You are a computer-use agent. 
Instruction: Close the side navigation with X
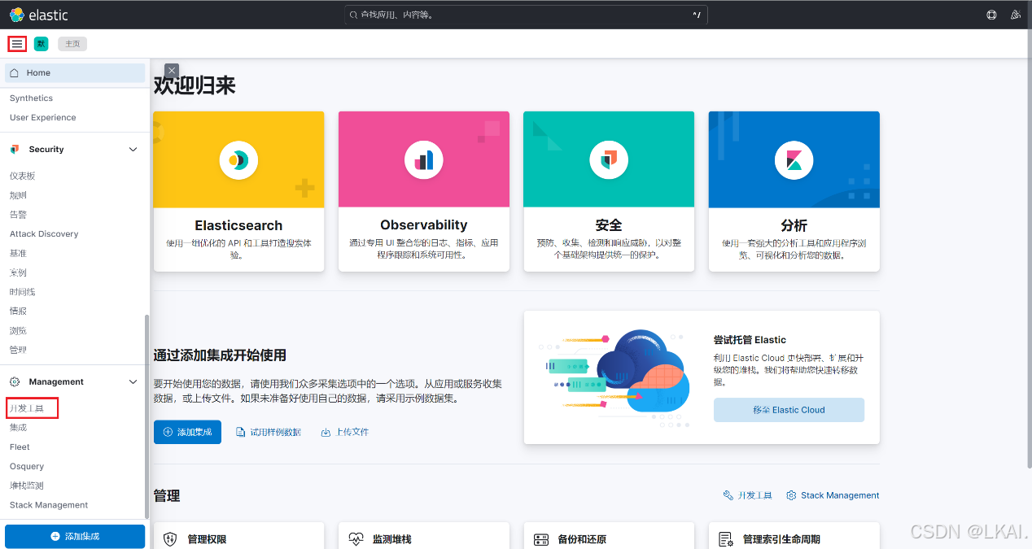(x=171, y=71)
